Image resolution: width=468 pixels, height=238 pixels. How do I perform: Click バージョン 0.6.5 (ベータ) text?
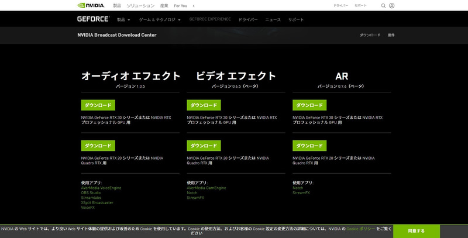click(x=235, y=86)
